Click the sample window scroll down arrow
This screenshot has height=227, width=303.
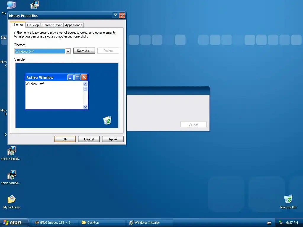[x=85, y=107]
